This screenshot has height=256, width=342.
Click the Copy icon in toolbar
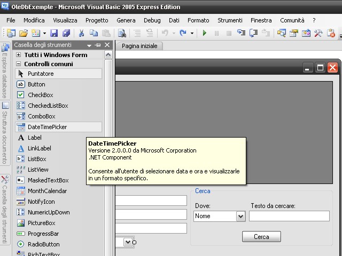click(x=94, y=33)
